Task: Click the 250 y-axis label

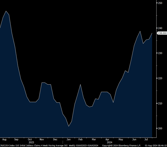Action: click(160, 3)
